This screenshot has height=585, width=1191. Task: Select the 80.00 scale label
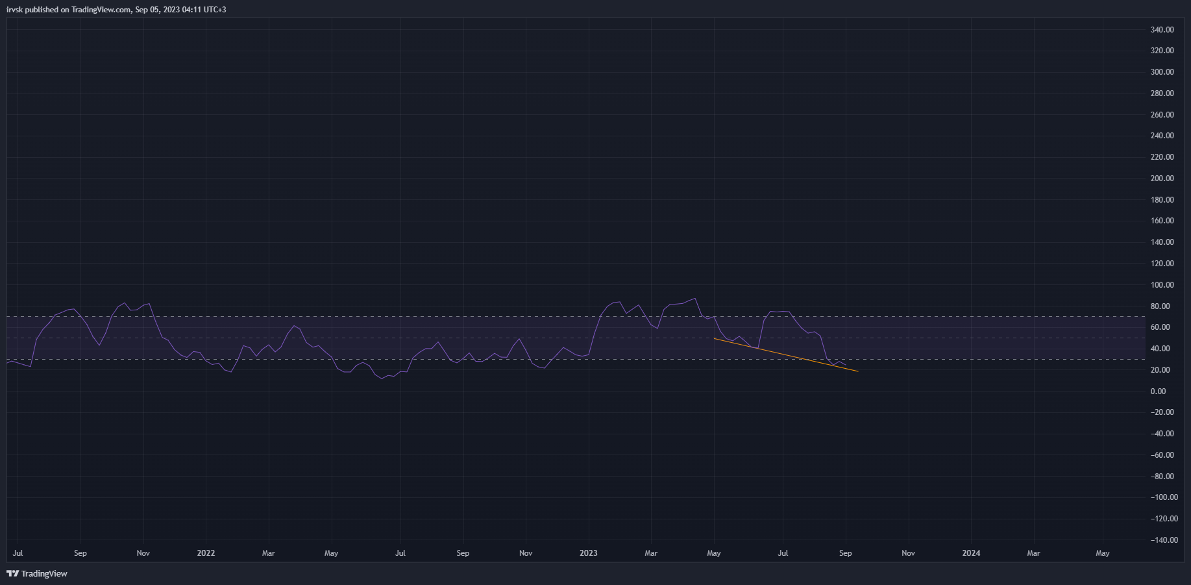1160,306
